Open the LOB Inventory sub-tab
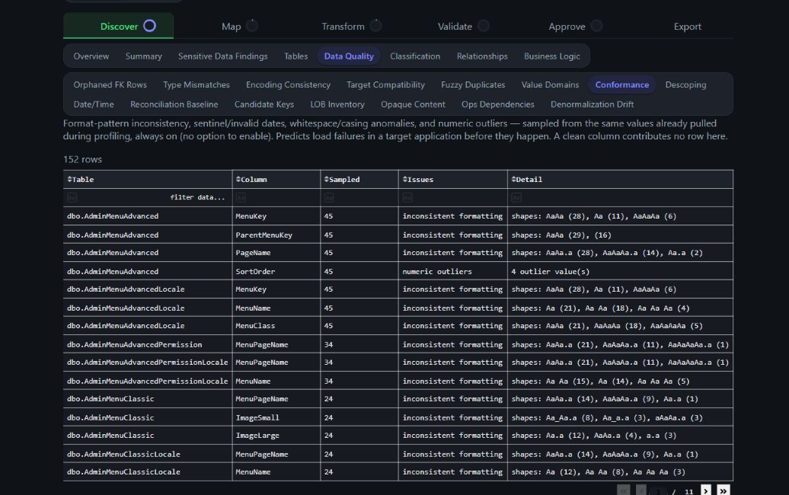This screenshot has width=789, height=495. click(337, 104)
